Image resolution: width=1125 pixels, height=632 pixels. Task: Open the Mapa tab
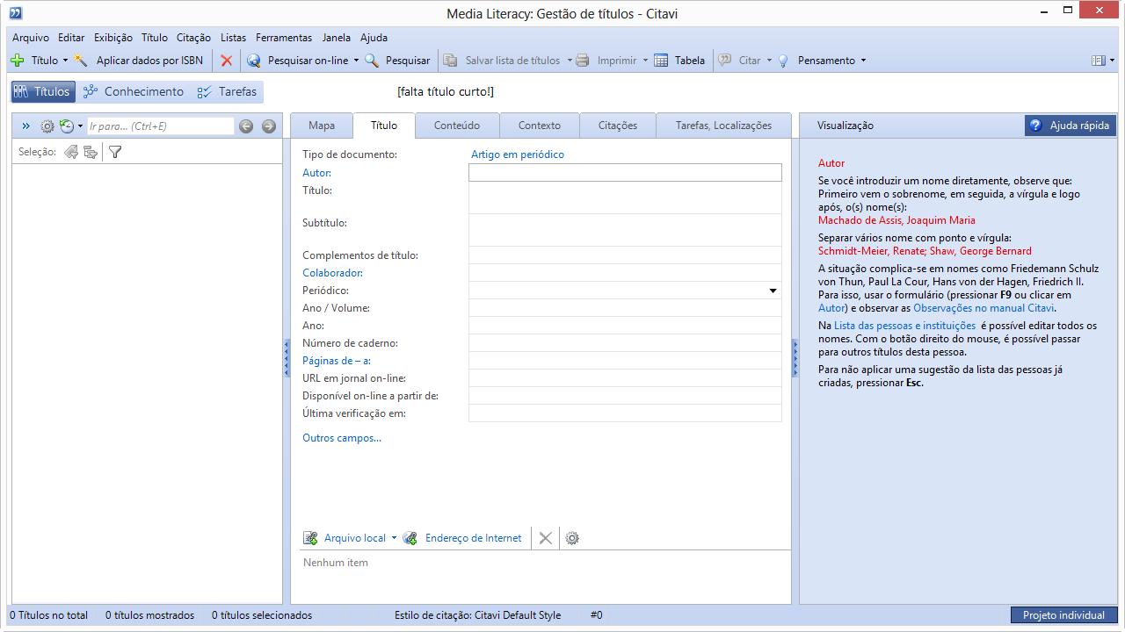pos(322,126)
